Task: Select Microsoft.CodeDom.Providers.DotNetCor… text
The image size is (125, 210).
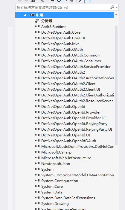Action: pos(77,146)
